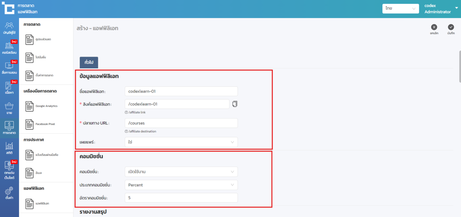Select the general (ทั่วไป) tab

(89, 63)
